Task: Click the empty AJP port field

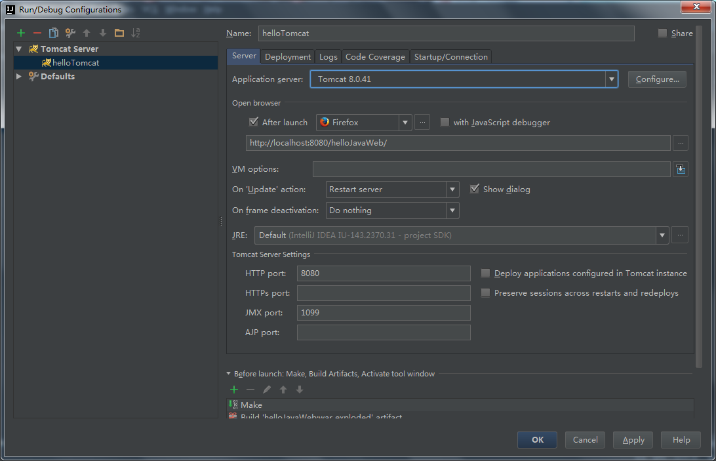Action: (384, 332)
